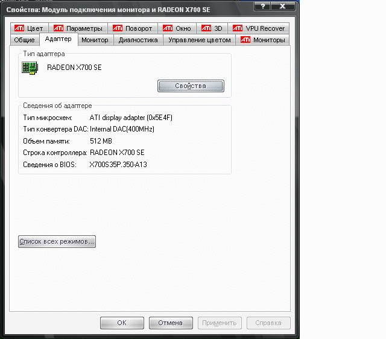Click the Объем памяти label
The height and width of the screenshot is (339, 386).
click(x=46, y=141)
